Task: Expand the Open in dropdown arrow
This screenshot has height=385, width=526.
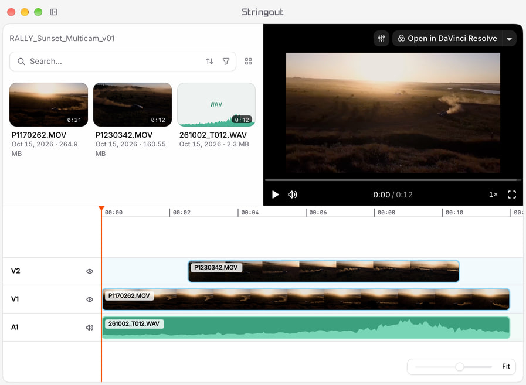Action: click(509, 39)
